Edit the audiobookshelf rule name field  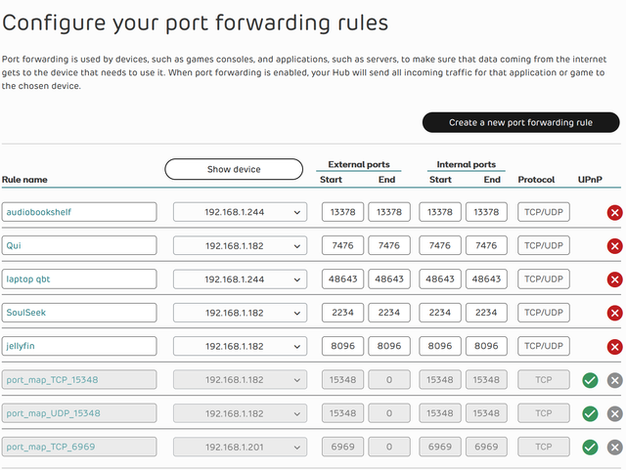click(x=79, y=212)
